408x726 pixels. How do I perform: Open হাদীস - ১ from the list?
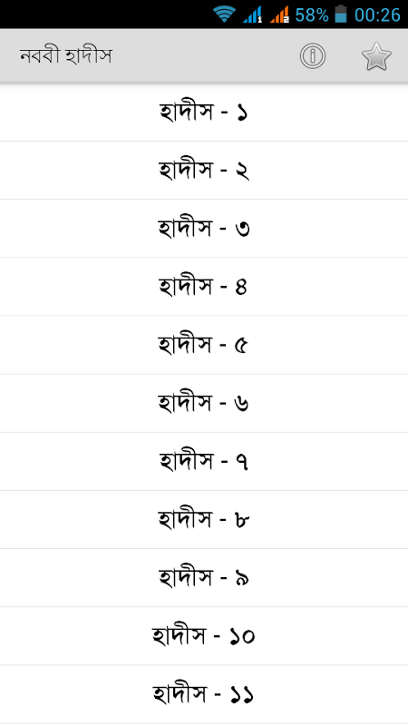pos(204,113)
